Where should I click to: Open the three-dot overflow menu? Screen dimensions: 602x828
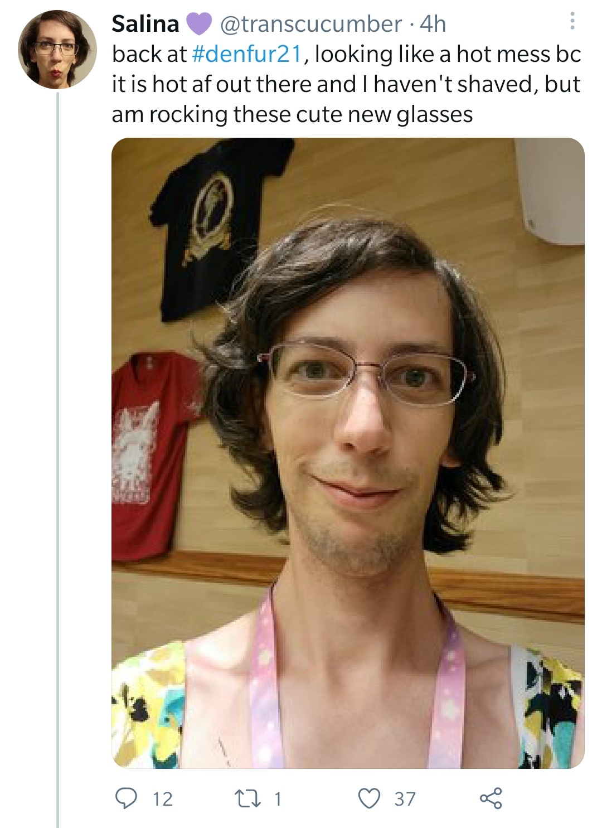[x=572, y=22]
